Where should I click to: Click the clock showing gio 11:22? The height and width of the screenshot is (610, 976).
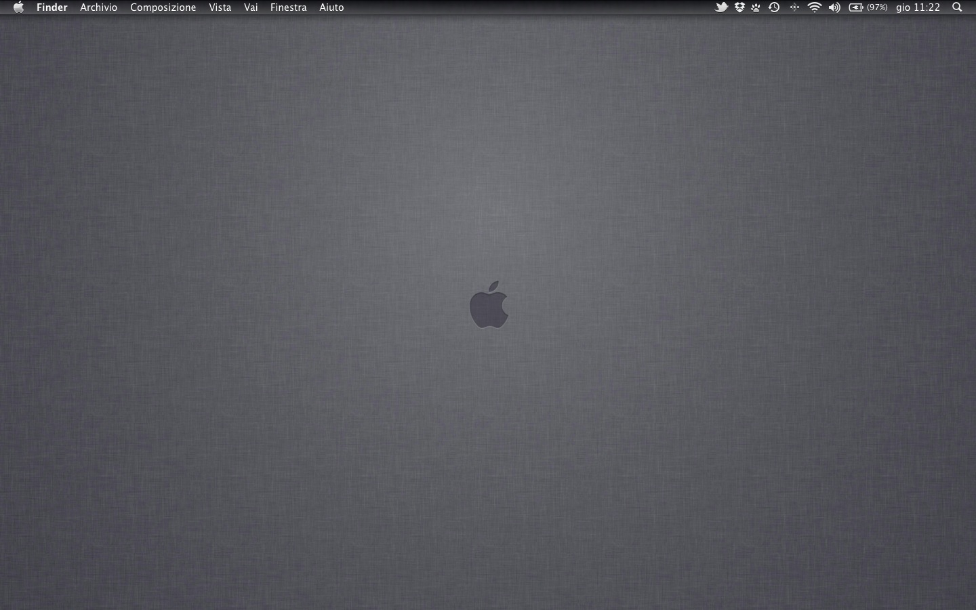pos(918,7)
